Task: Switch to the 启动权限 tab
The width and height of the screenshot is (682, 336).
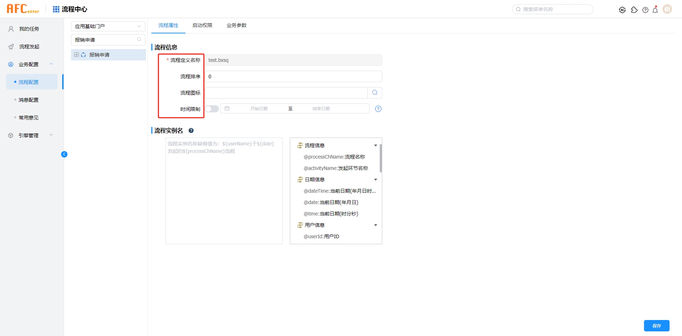Action: click(x=202, y=25)
